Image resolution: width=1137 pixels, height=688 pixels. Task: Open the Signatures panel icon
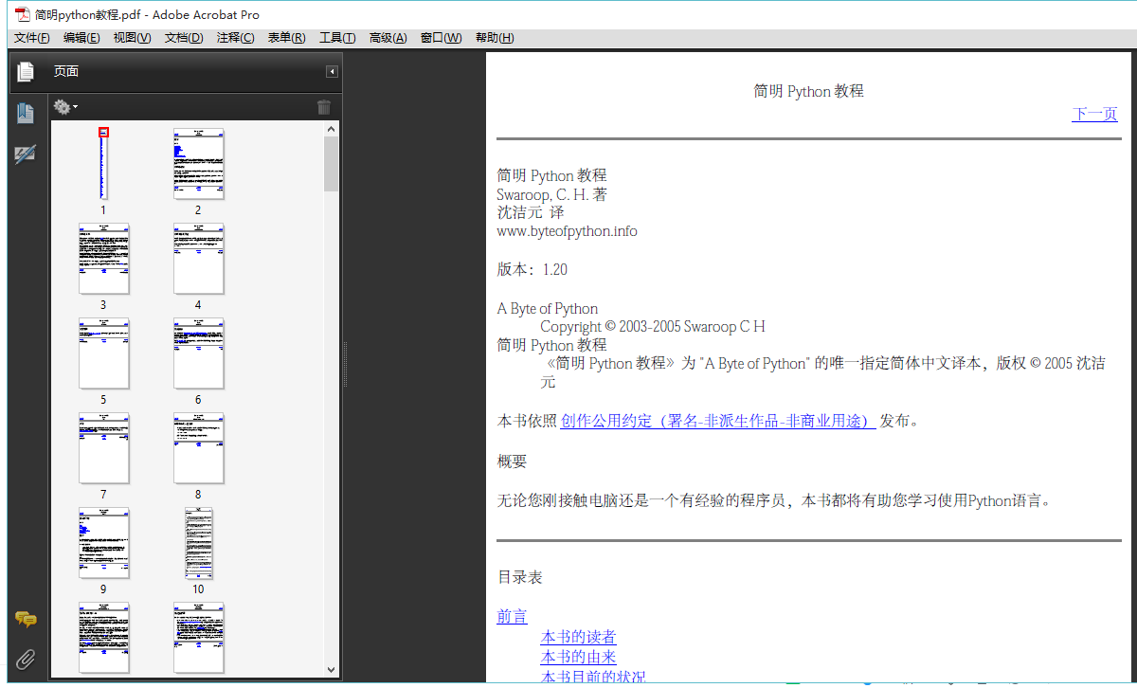click(26, 154)
